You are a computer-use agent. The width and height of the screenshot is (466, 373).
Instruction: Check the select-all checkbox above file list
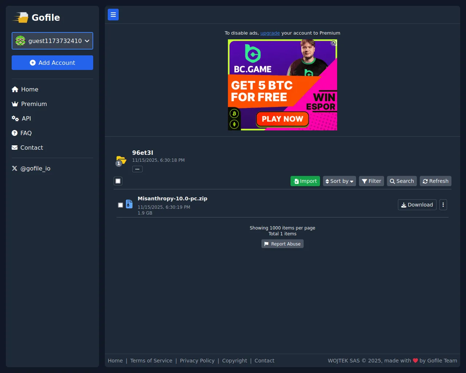click(118, 181)
